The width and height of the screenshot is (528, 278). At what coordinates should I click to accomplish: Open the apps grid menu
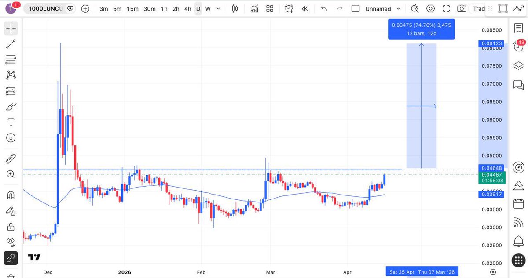coord(518,260)
